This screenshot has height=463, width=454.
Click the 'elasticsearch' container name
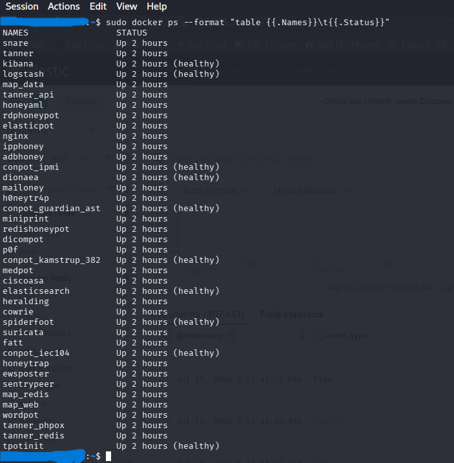[x=36, y=291]
